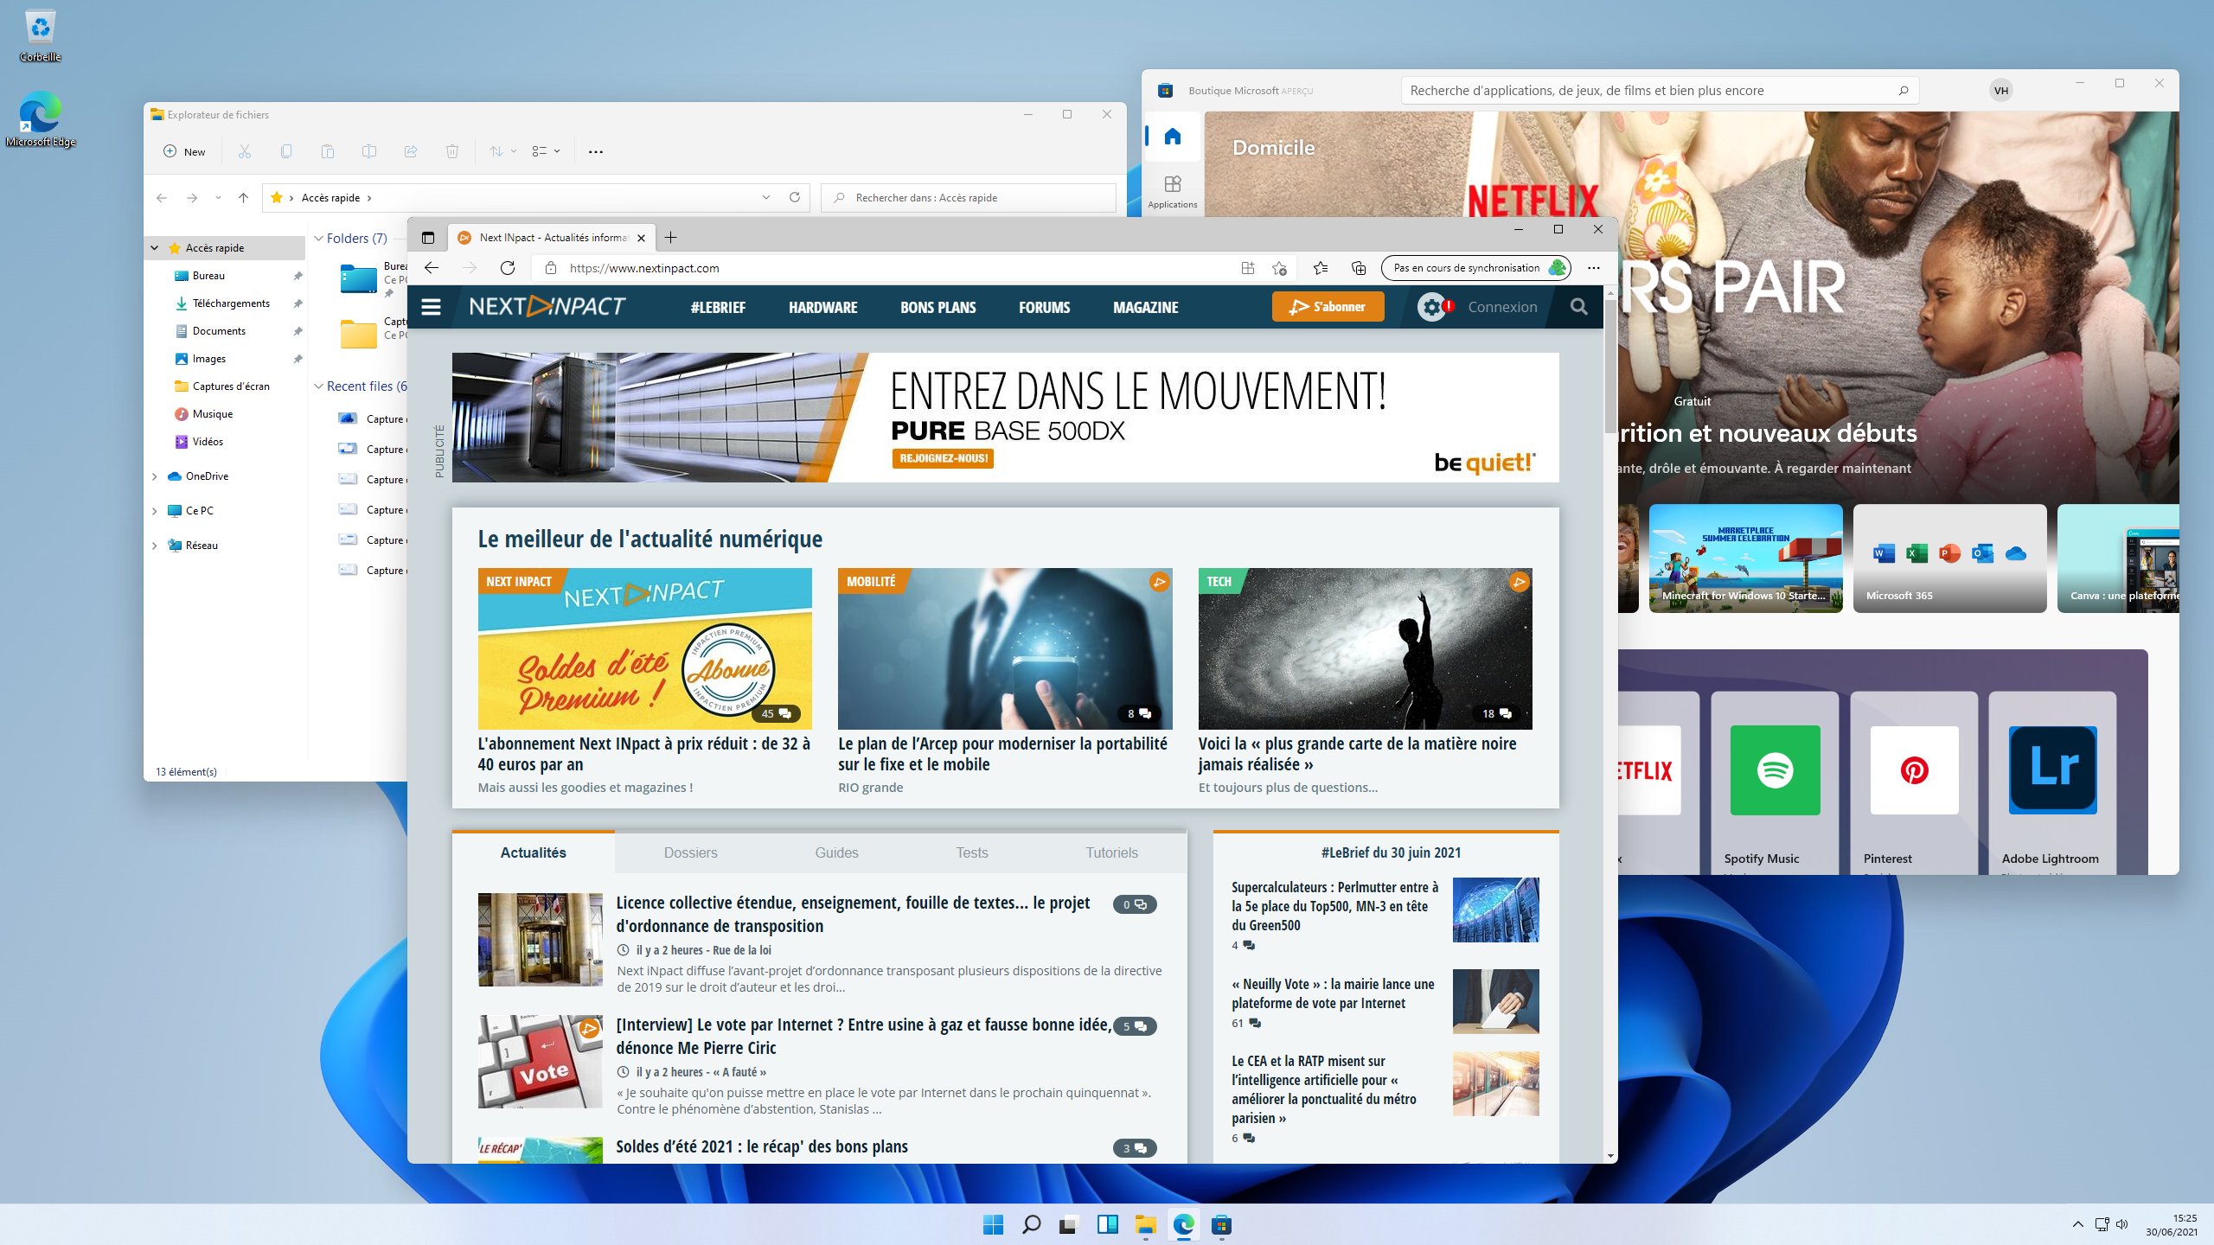The height and width of the screenshot is (1245, 2214).
Task: Select Captures d'écran in the navigation pane
Action: (231, 386)
